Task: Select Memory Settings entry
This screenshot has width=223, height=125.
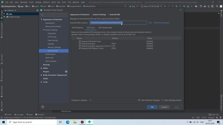Action: [54, 47]
